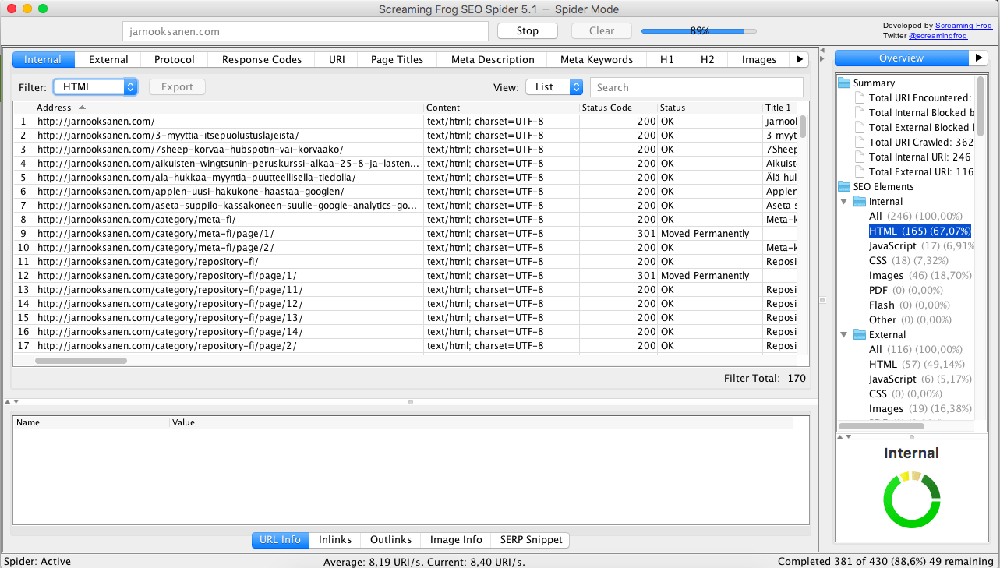Image resolution: width=1000 pixels, height=568 pixels.
Task: Open the SERP Snippet bottom tab
Action: pos(530,539)
